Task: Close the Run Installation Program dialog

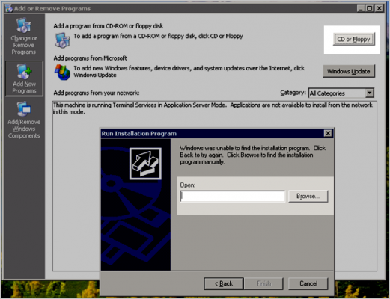Action: tap(328, 133)
